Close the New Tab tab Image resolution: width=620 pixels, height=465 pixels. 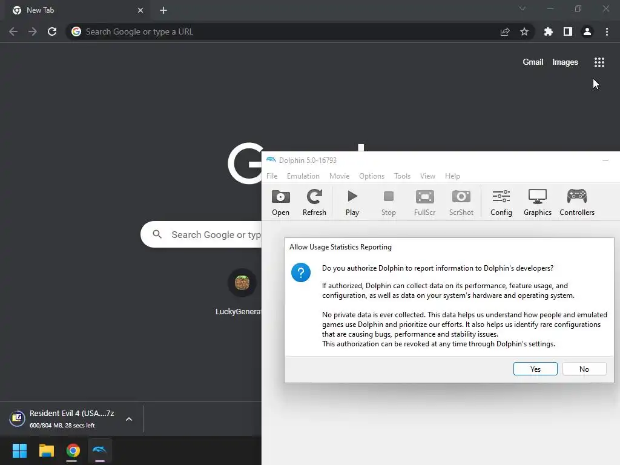click(140, 10)
